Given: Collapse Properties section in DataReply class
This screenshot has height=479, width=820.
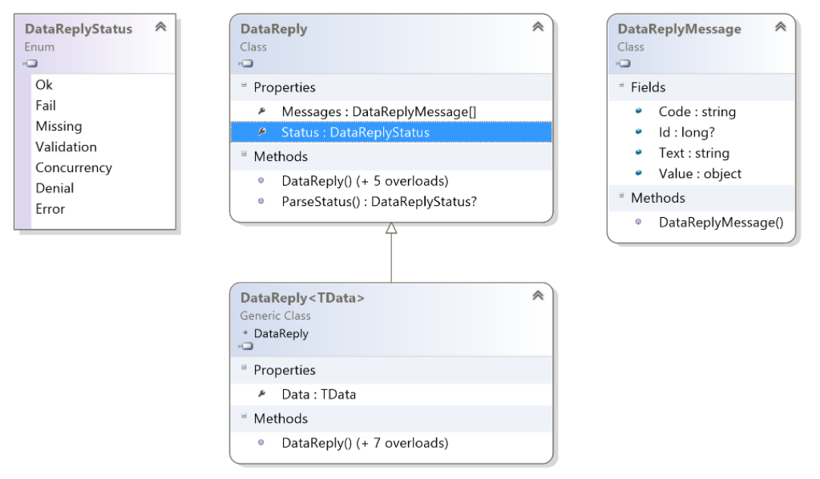Looking at the screenshot, I should tap(244, 85).
